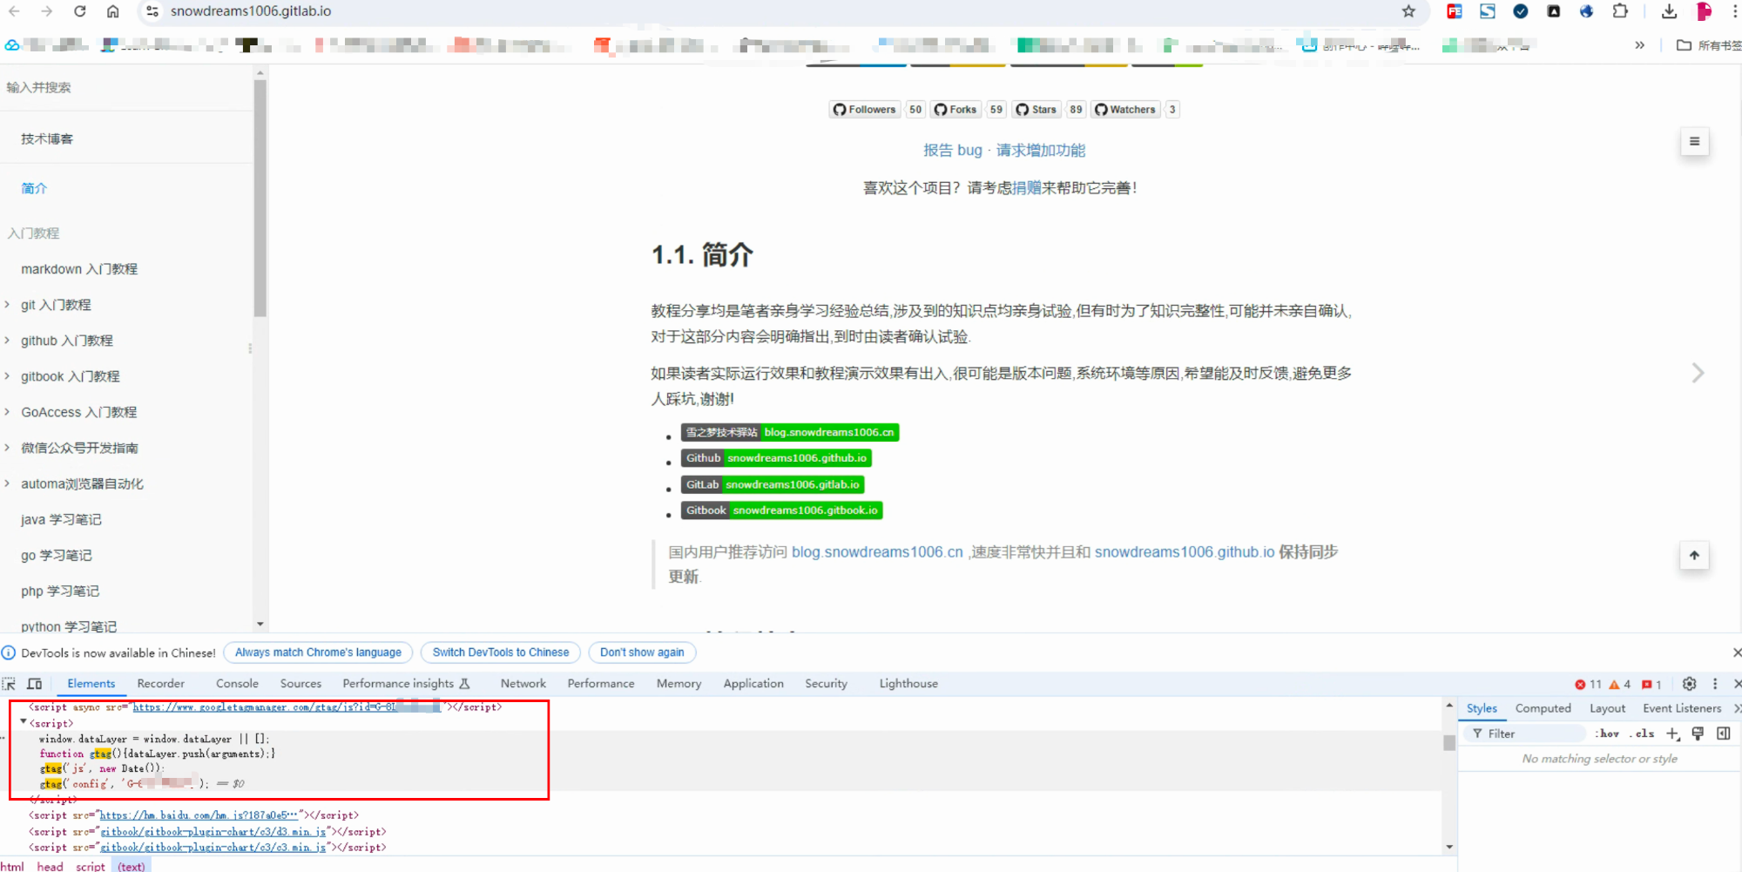
Task: Collapse the expanded script node
Action: click(x=24, y=722)
